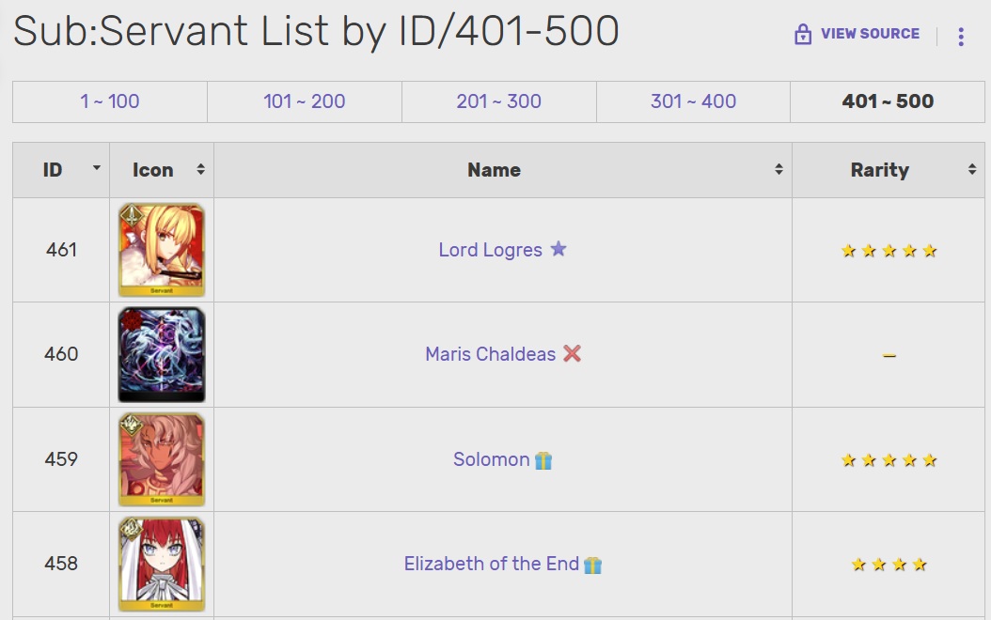Screen dimensions: 991x620
Task: Click the gift icon next to Solomon
Action: point(543,460)
